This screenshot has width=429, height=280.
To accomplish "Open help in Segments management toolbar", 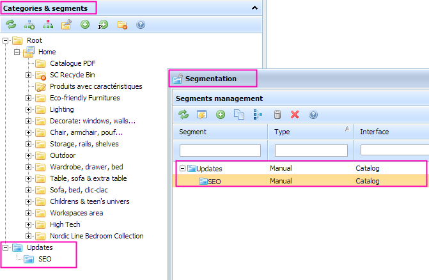I will point(313,114).
